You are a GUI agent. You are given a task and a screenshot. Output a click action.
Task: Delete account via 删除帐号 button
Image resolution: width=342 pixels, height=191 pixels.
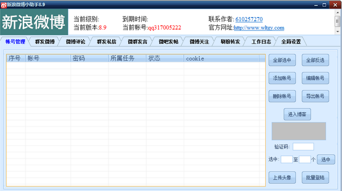(x=282, y=96)
